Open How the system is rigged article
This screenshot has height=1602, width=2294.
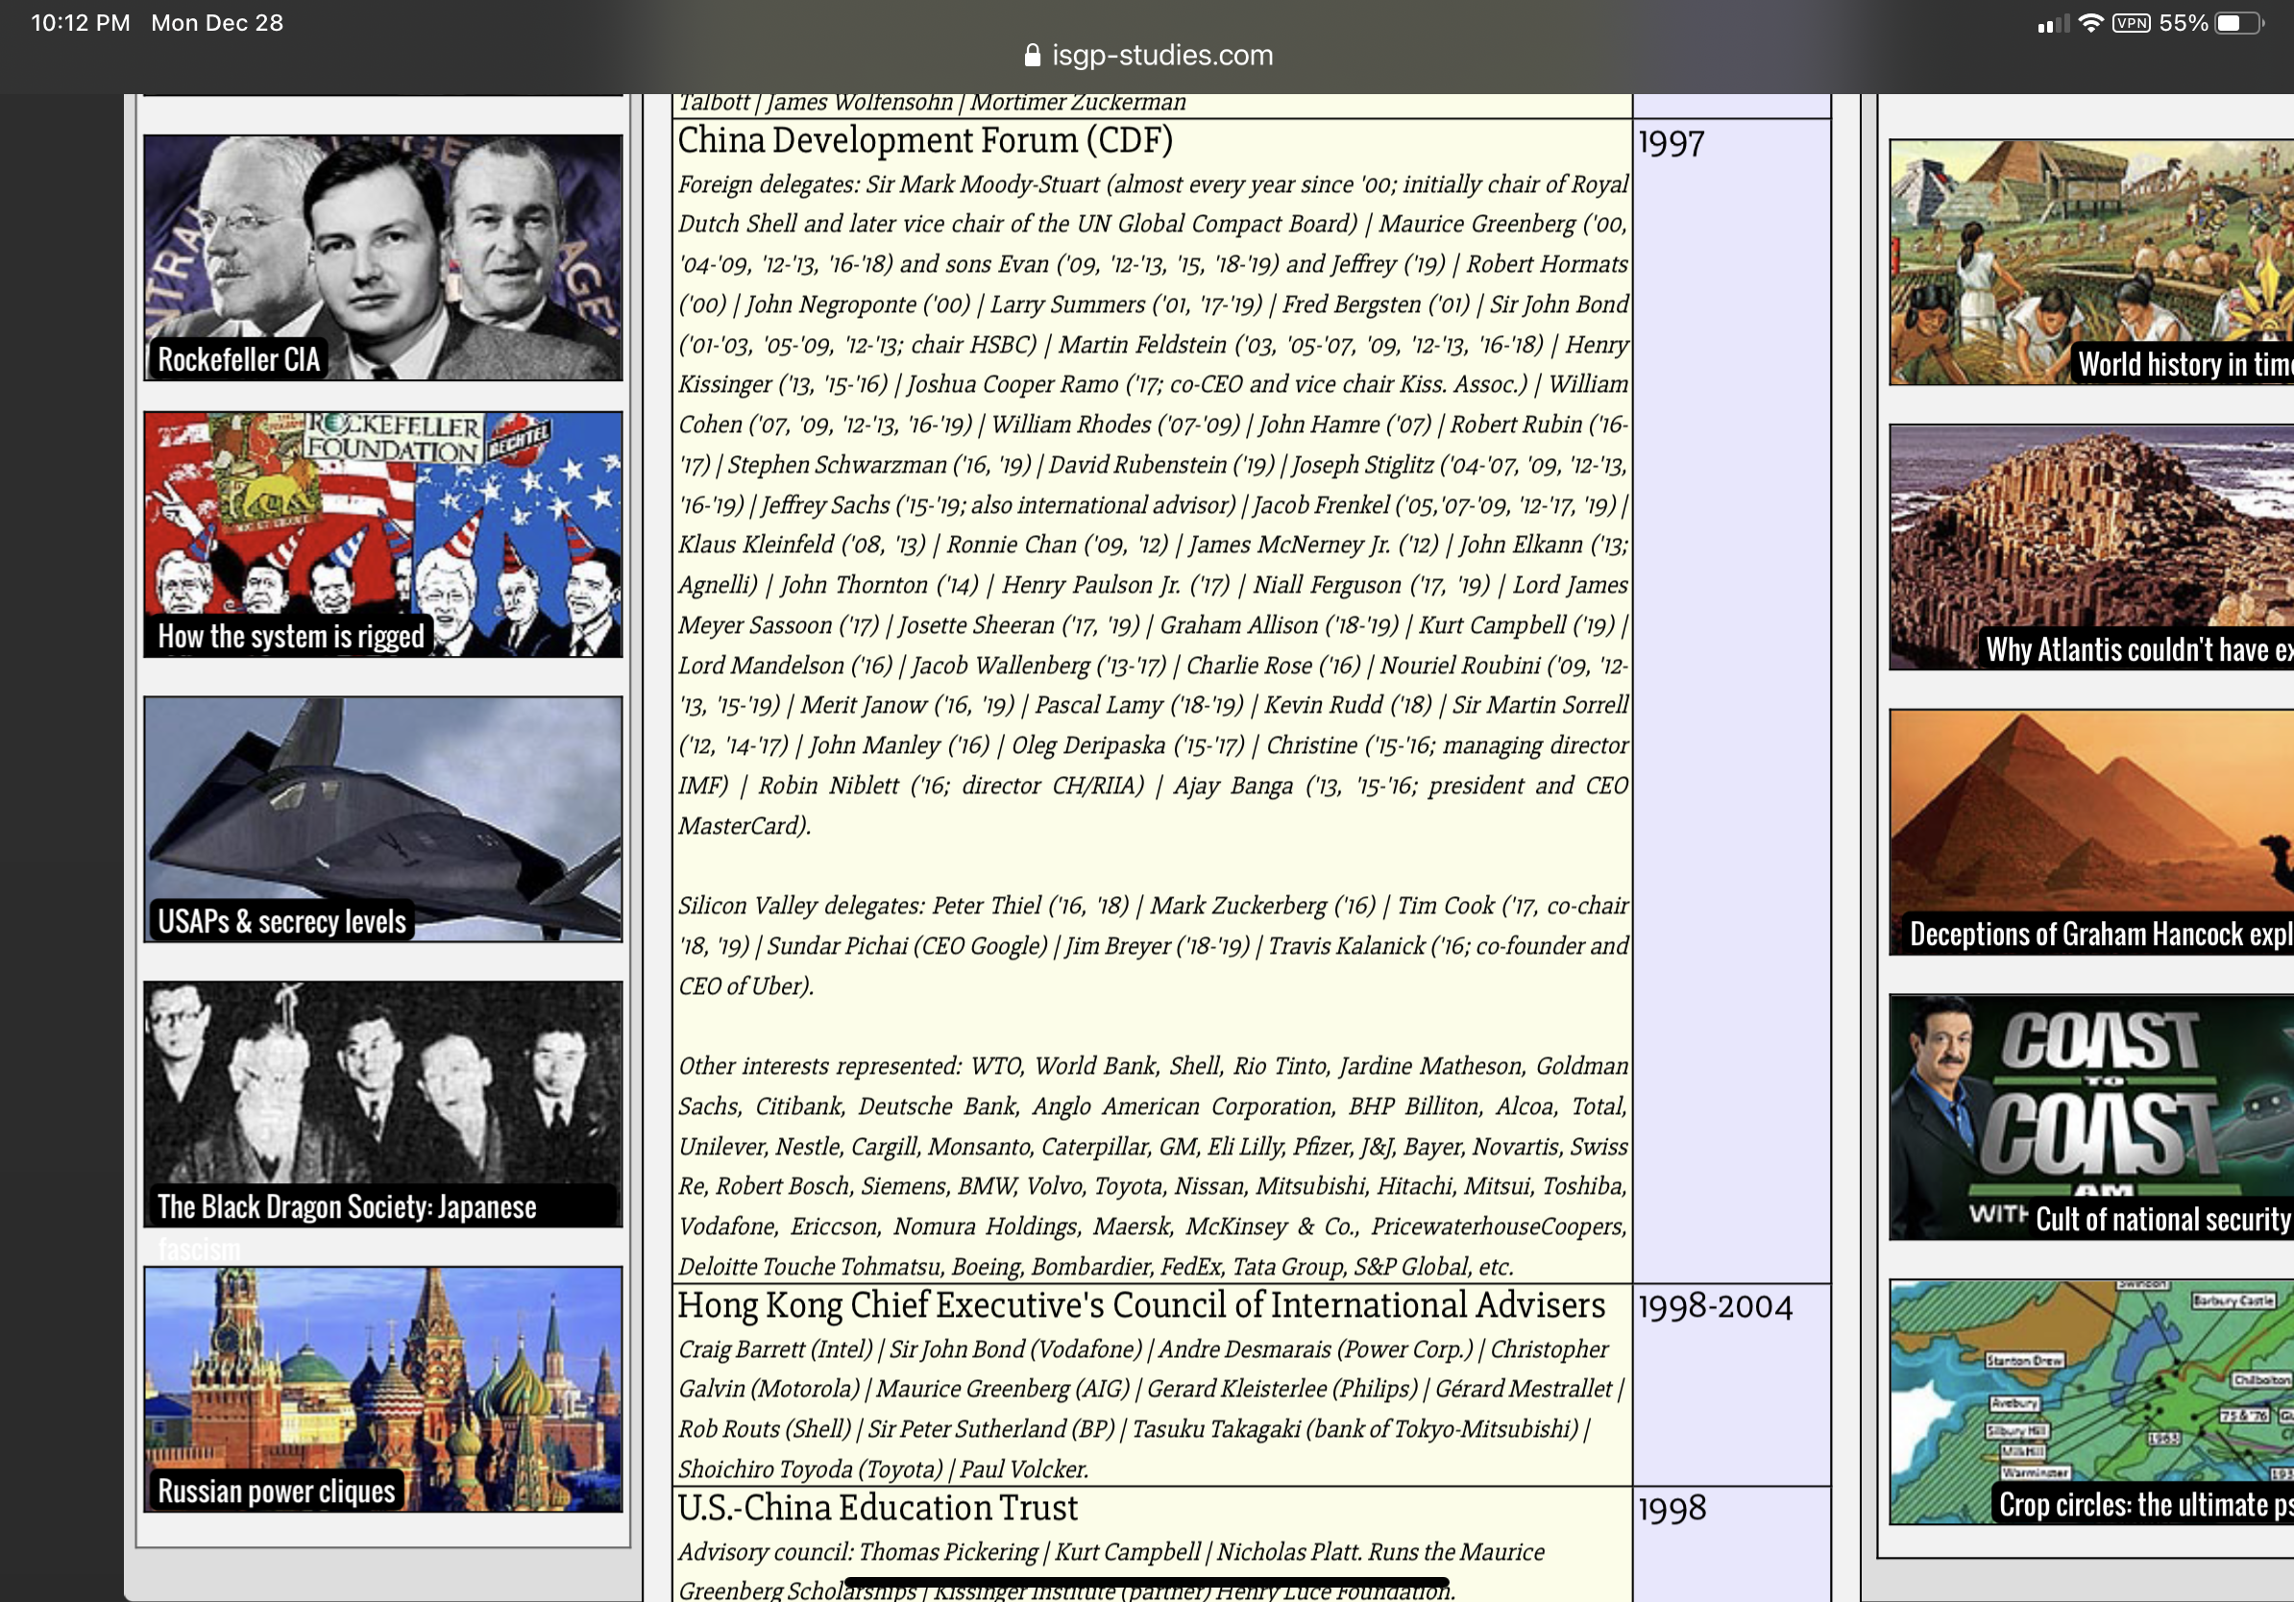click(382, 534)
